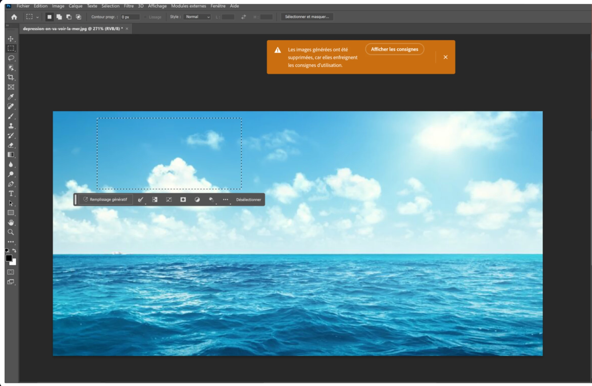Select the Clone Stamp tool
Viewport: 592px width, 386px height.
[11, 126]
